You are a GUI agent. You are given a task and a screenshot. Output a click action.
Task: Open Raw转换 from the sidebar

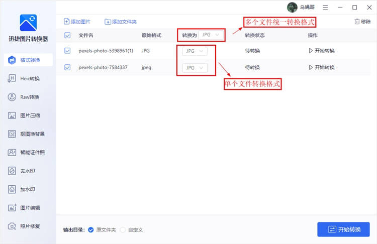28,97
